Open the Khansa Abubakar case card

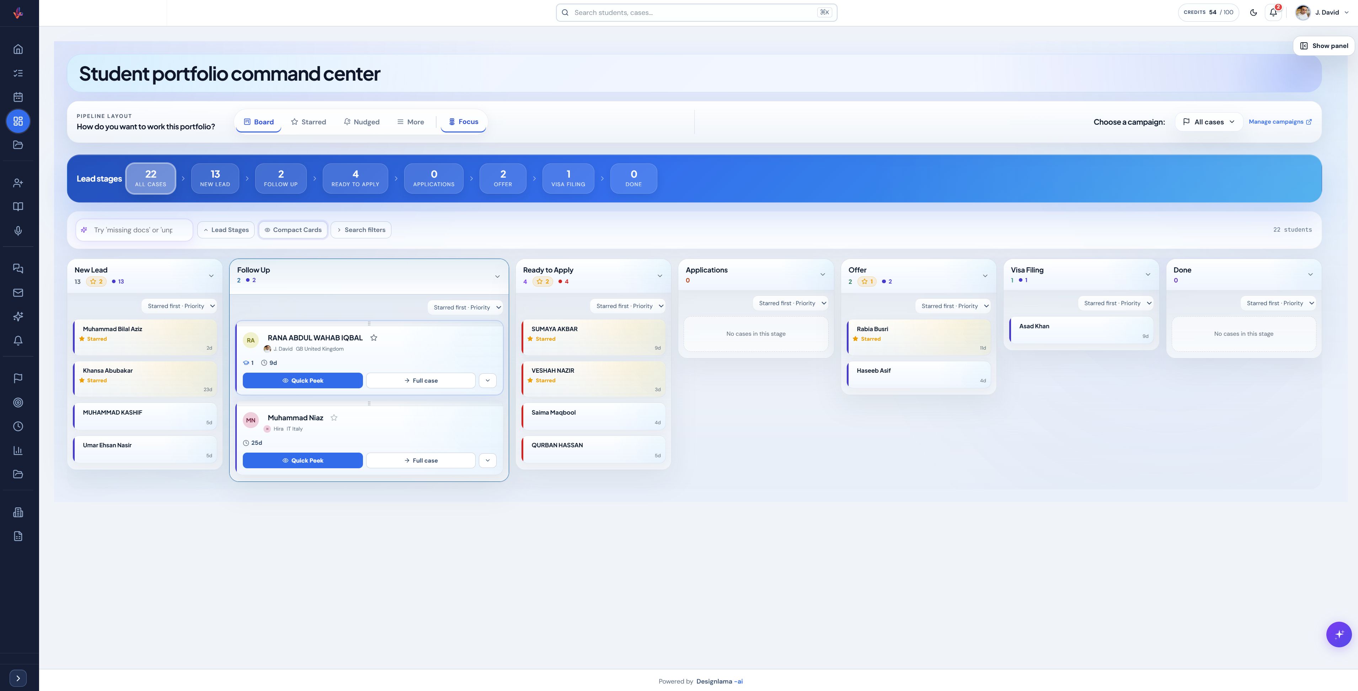[x=145, y=379]
